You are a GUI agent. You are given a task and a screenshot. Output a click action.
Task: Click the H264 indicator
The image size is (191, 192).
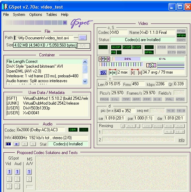pos(181,40)
